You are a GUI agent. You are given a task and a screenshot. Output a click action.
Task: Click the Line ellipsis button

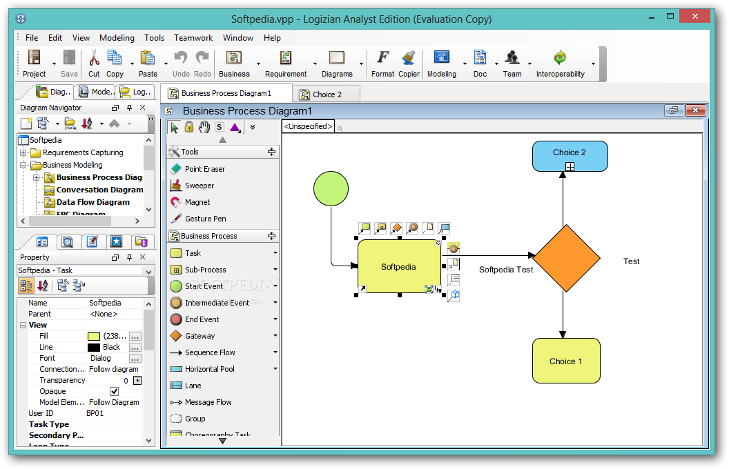(135, 348)
